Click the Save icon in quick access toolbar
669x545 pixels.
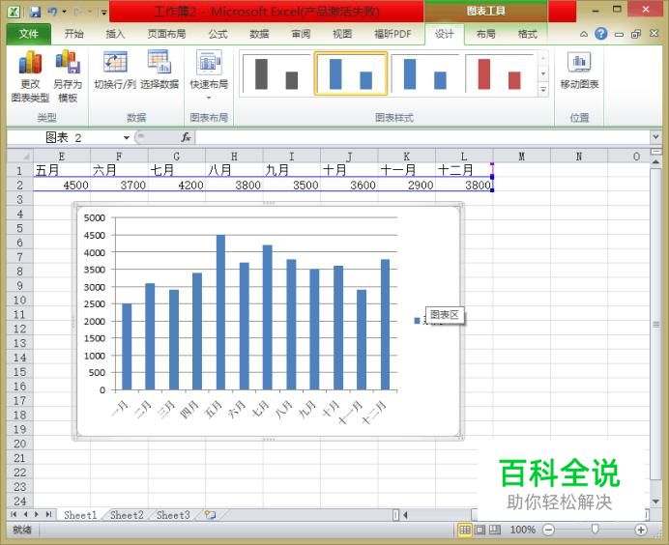35,12
